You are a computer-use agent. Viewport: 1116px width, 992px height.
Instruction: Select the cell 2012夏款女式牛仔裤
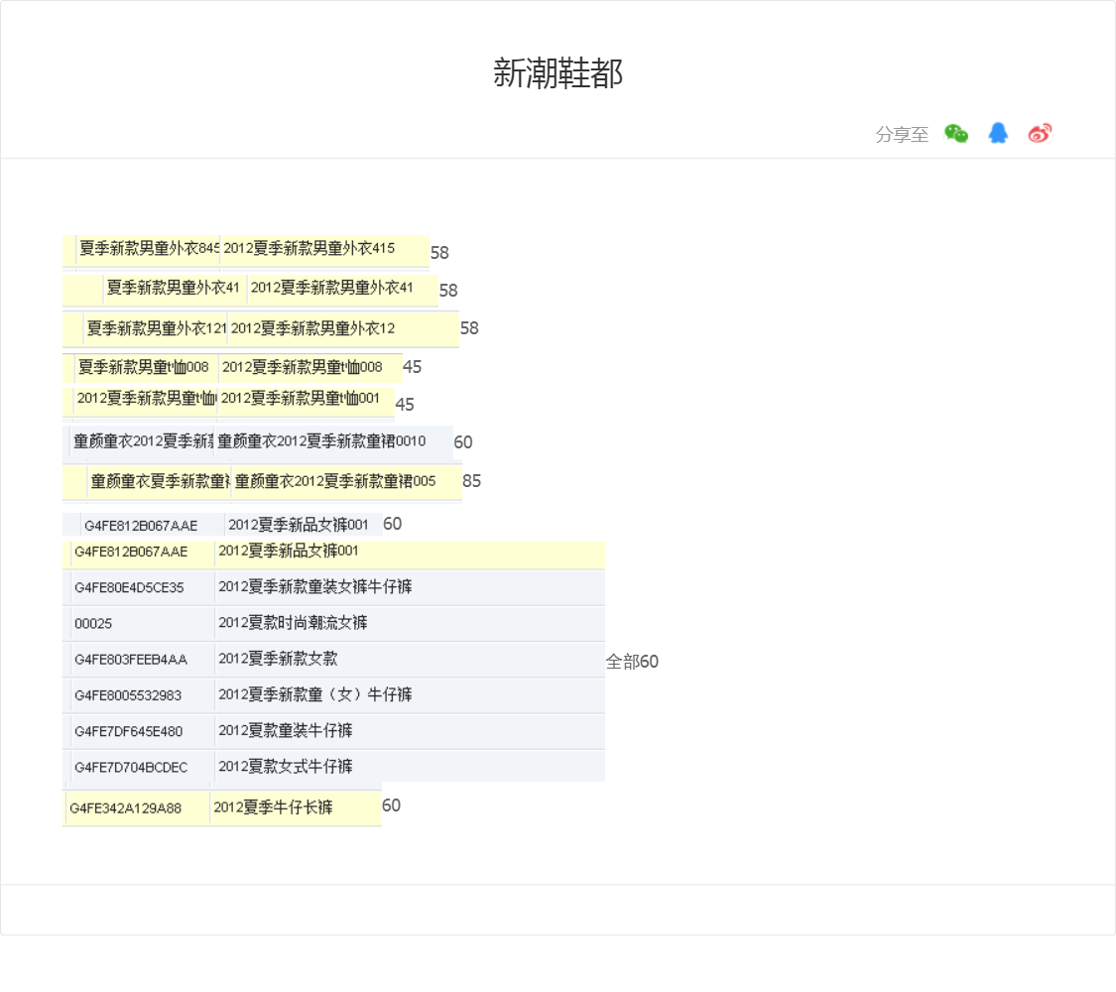[x=286, y=767]
